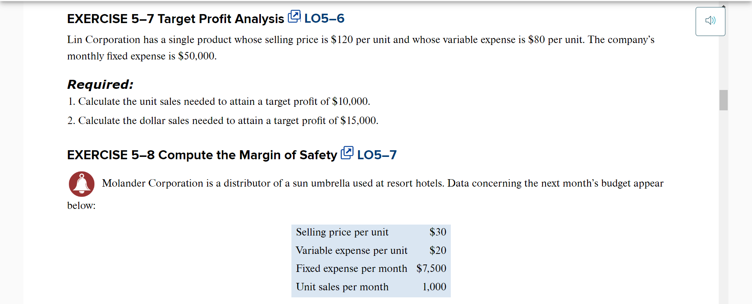Click the scrollbar up arrow
This screenshot has width=752, height=304.
point(723,6)
